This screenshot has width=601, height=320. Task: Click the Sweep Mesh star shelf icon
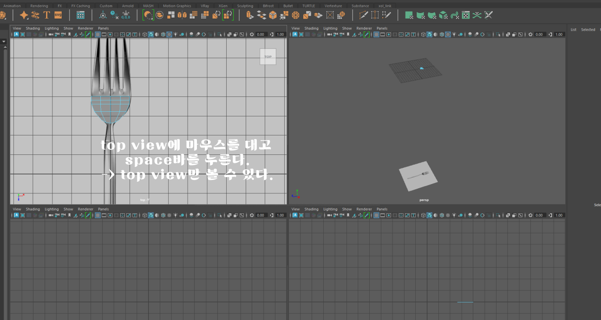click(24, 15)
